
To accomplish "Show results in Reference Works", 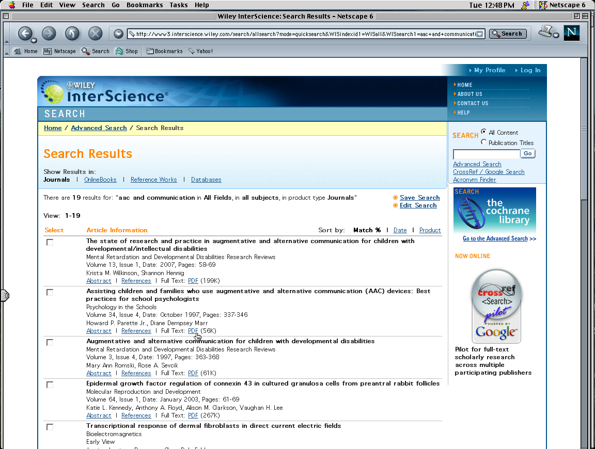I will pyautogui.click(x=154, y=180).
